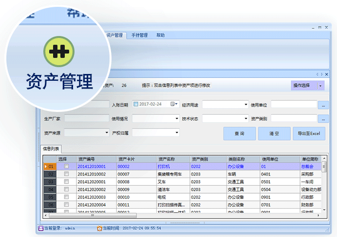
Task: Open the 操作选择 dropdown arrow
Action: (x=320, y=86)
